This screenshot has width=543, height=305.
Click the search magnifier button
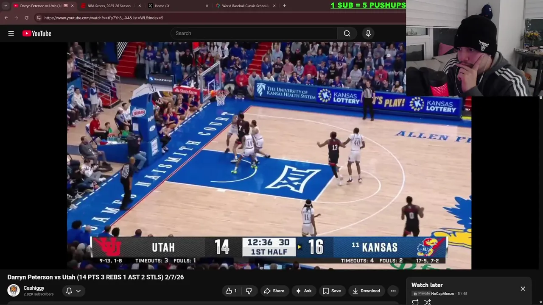pyautogui.click(x=347, y=33)
